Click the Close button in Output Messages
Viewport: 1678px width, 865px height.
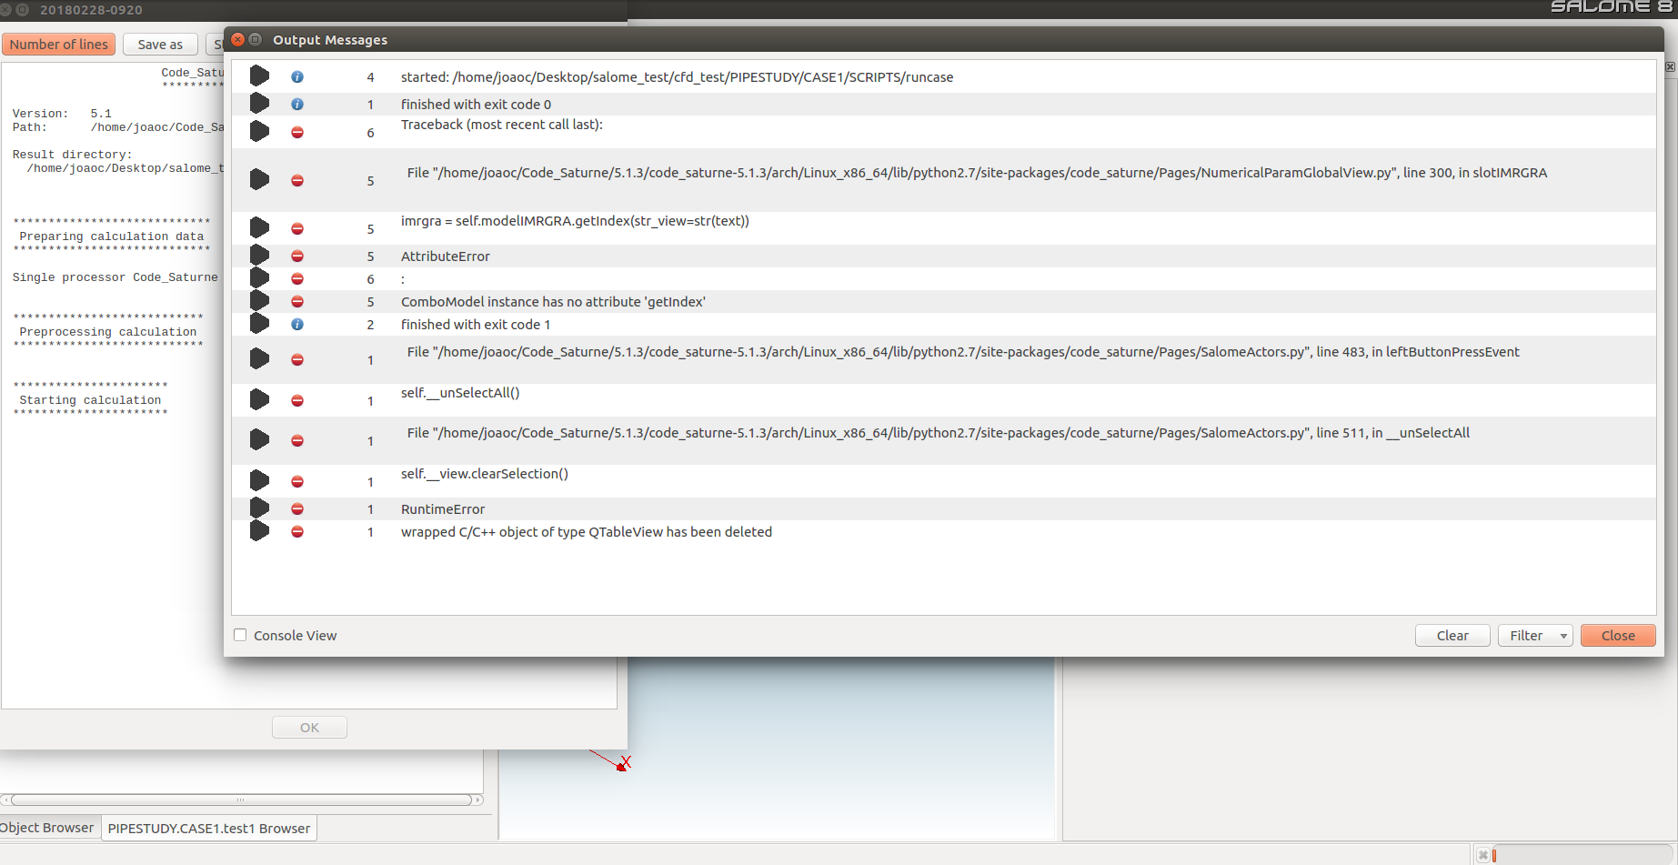tap(1617, 636)
